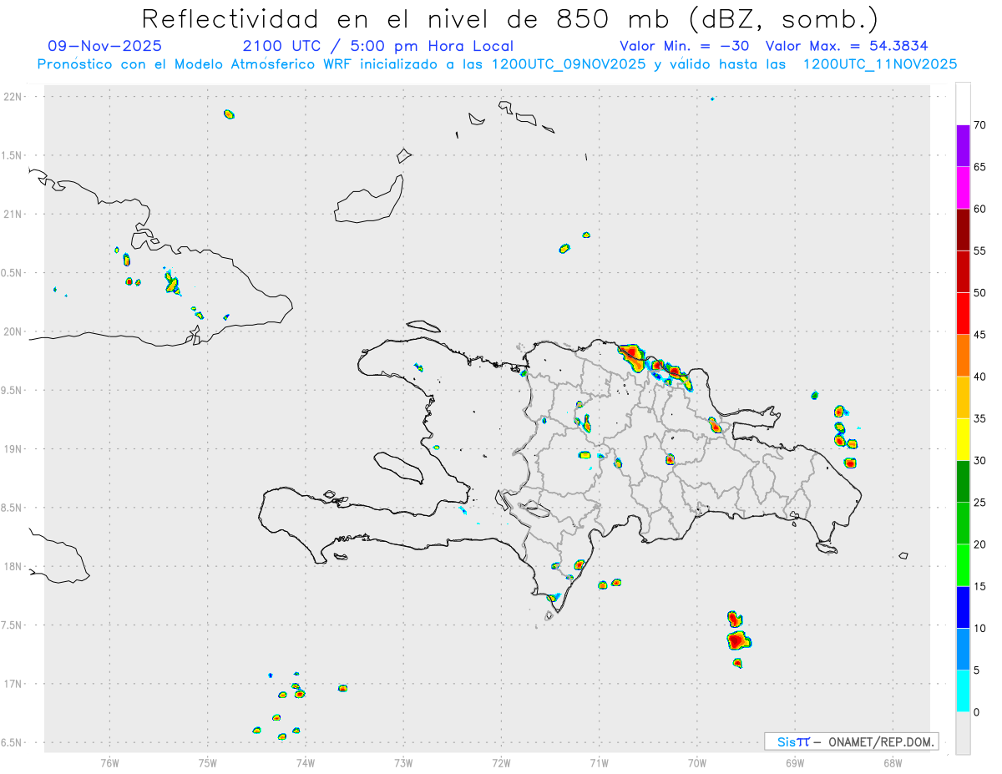The image size is (1002, 774).
Task: Click the yellow 30–35 dBZ colorbar segment
Action: [963, 439]
